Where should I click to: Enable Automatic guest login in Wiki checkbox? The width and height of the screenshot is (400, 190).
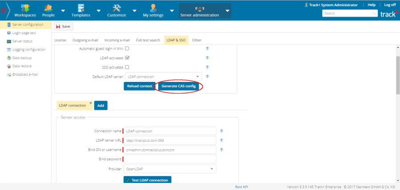click(x=127, y=48)
